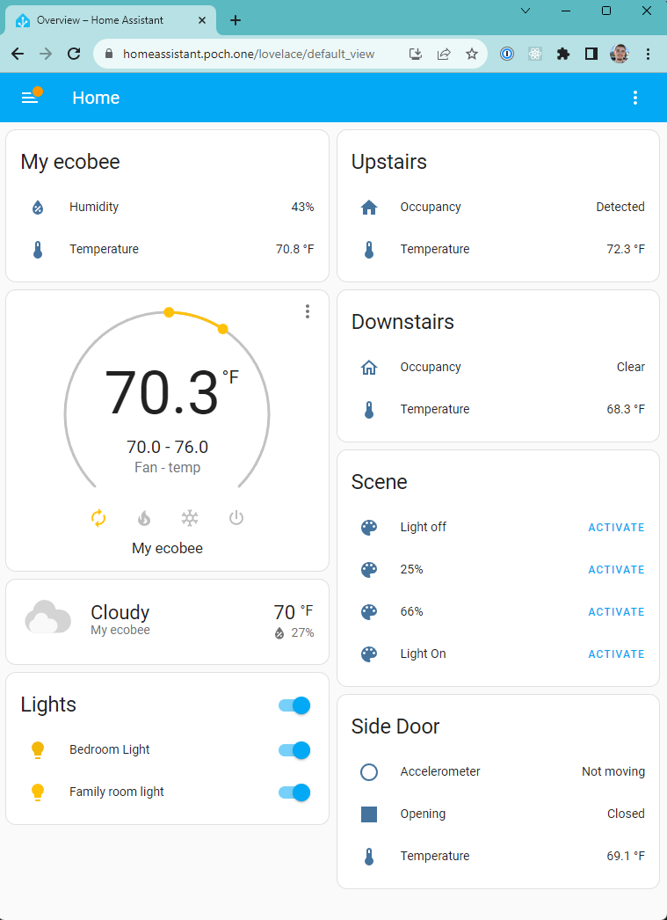Click the Downstairs Occupancy Clear value

[631, 368]
